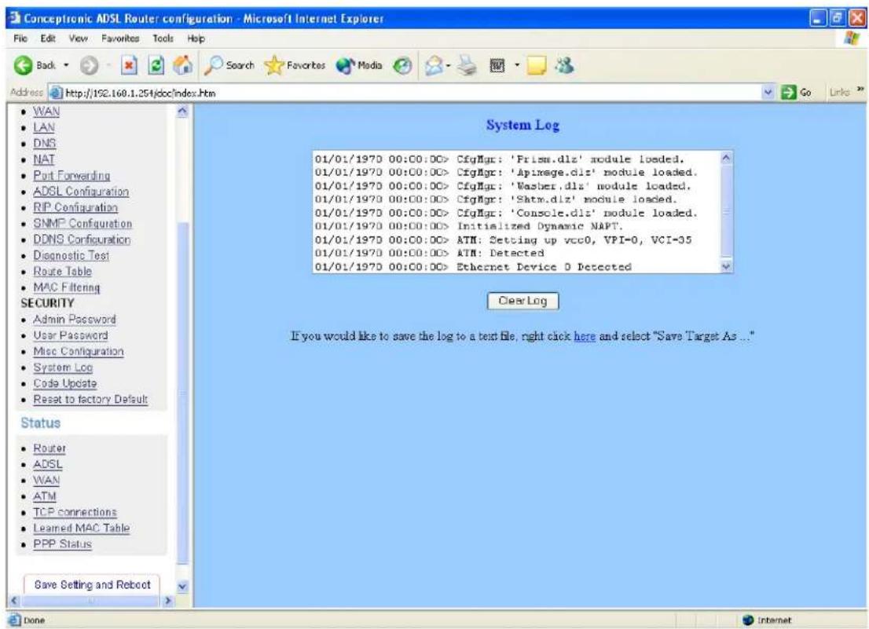Open the History clock icon
The height and width of the screenshot is (629, 869).
[402, 66]
